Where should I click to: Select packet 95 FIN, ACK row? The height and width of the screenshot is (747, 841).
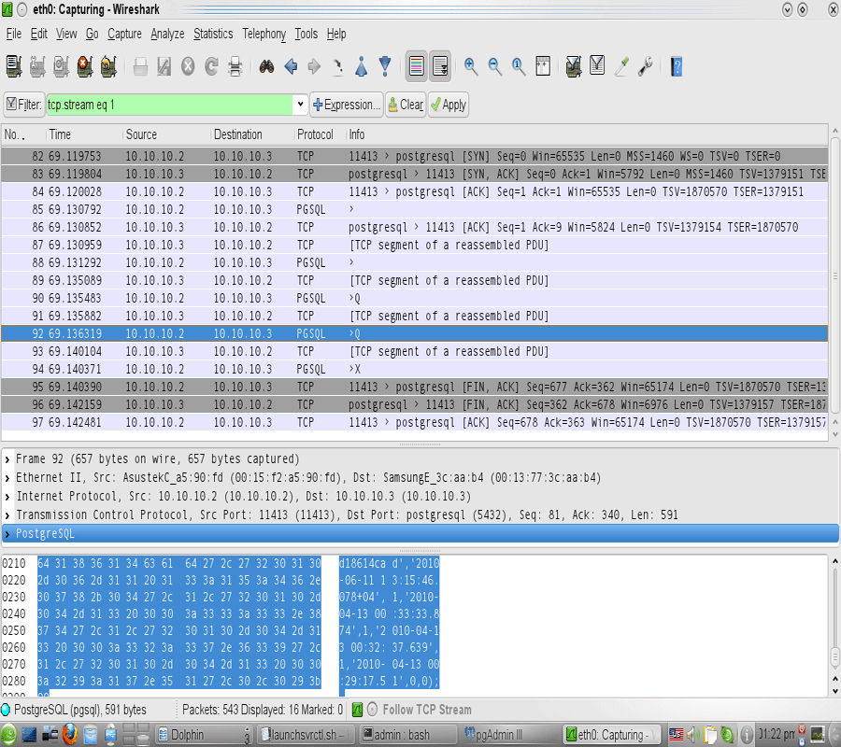tap(414, 387)
